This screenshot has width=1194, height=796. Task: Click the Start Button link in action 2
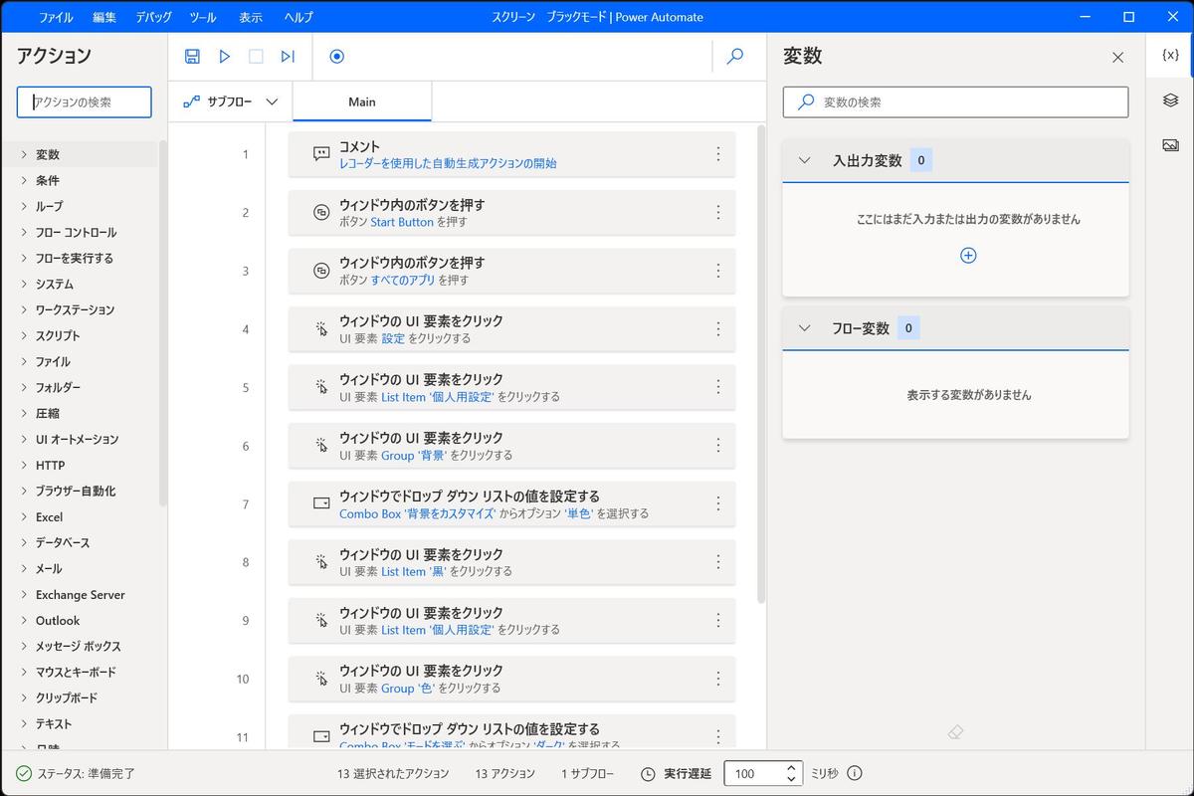(x=402, y=222)
